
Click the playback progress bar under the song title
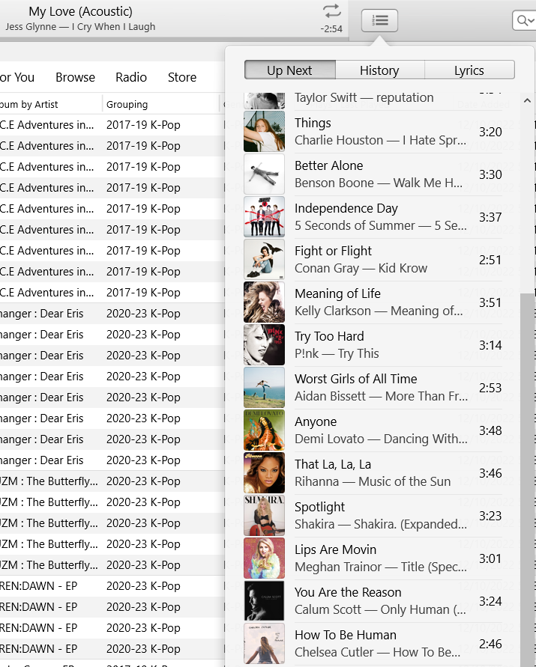click(x=174, y=39)
